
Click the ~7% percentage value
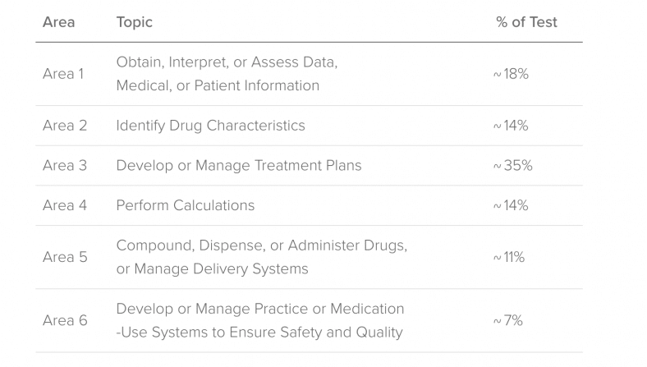508,320
